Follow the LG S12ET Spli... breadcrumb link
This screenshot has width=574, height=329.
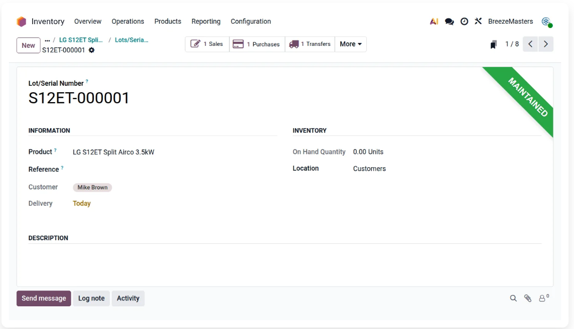[x=81, y=40]
